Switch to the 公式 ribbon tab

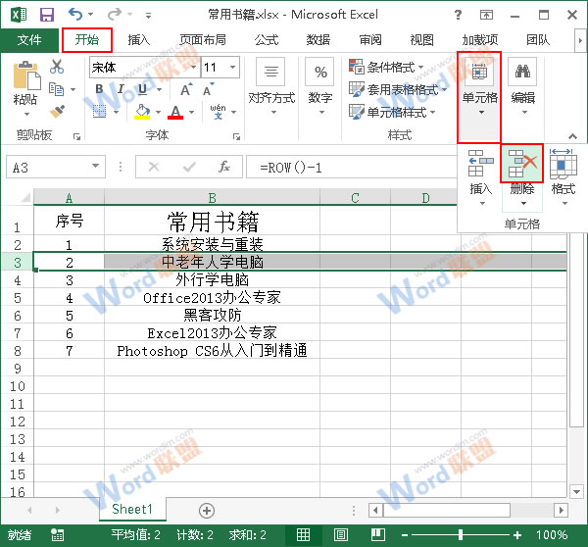click(266, 40)
